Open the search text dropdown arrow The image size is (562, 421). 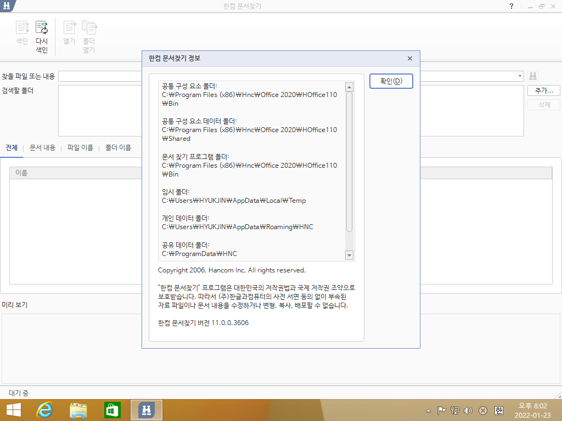coord(520,76)
